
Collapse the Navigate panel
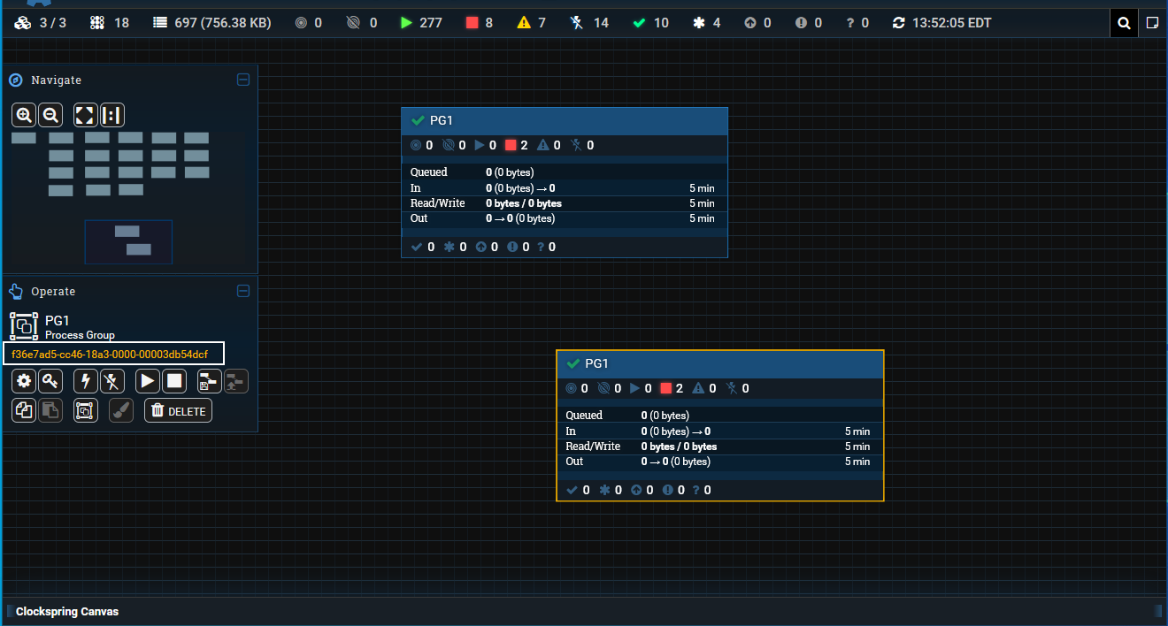click(x=243, y=80)
